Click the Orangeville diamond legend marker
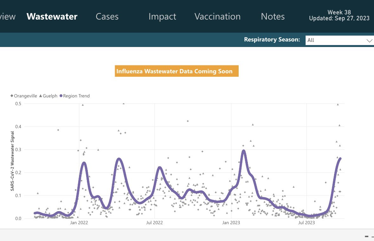Viewport: 374px width, 241px height. (12, 96)
